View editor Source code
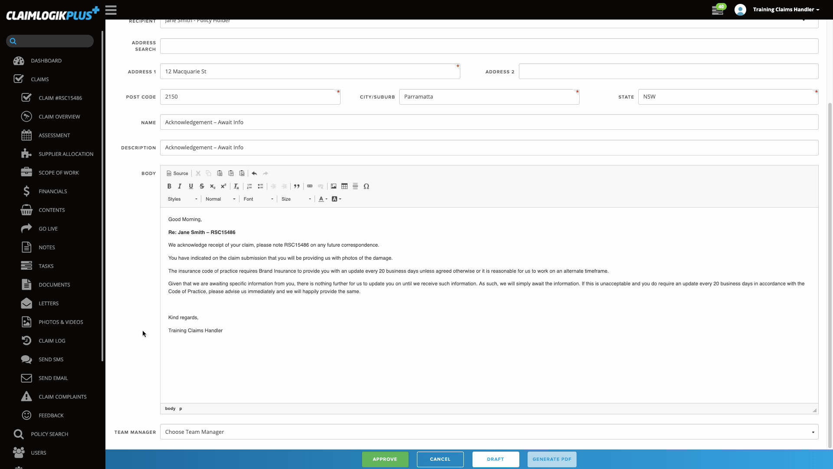Screen dimensions: 833x469 pos(177,173)
